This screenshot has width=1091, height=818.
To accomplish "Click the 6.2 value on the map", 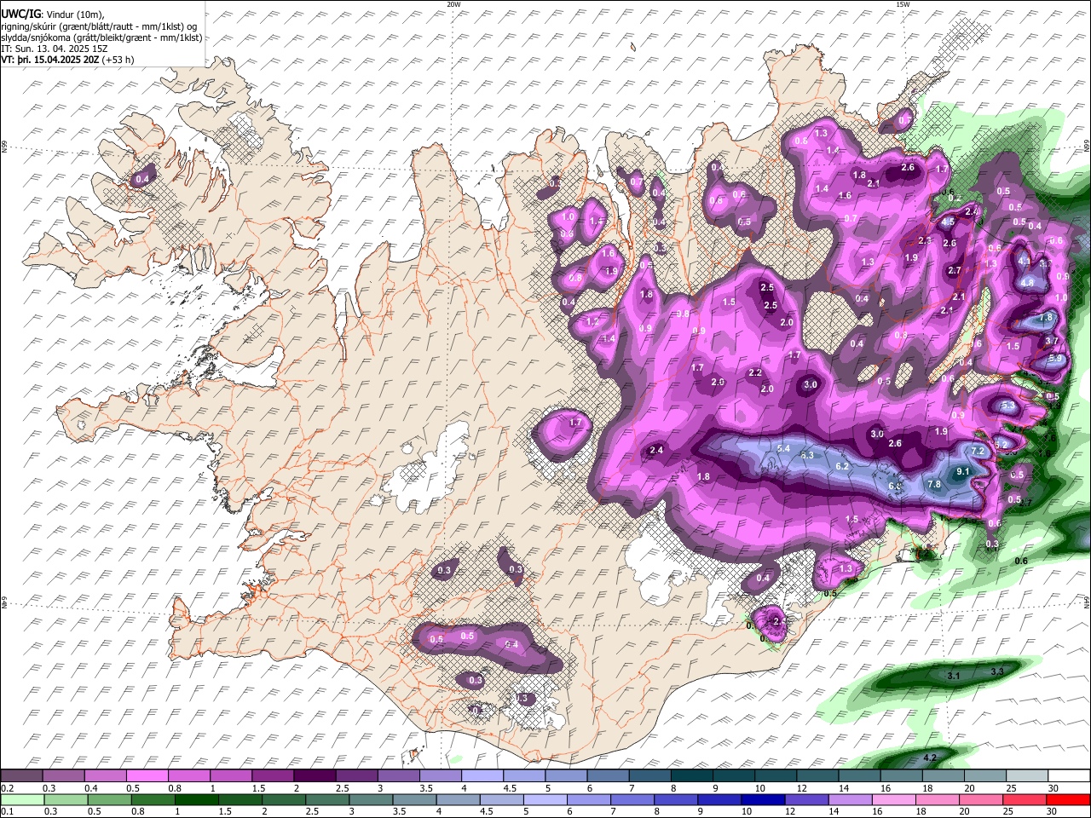I will [x=843, y=466].
